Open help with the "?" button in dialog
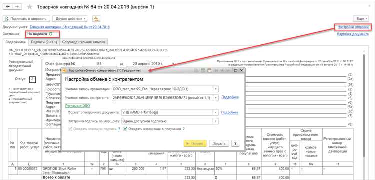375x180 pixels. click(x=235, y=143)
